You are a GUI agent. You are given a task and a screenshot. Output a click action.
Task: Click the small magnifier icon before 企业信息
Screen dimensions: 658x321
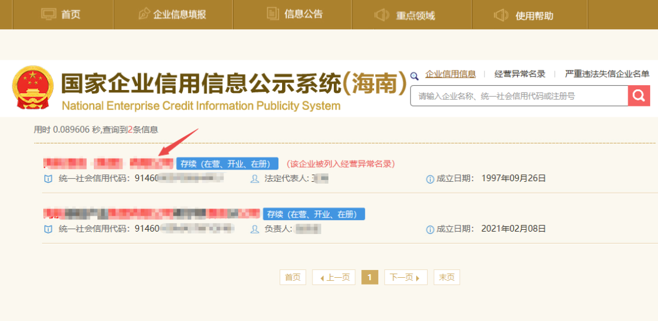click(x=415, y=76)
